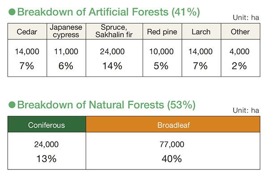268x177 pixels.
Task: Click the green bullet beside Natural Forests heading
Action: (x=12, y=105)
